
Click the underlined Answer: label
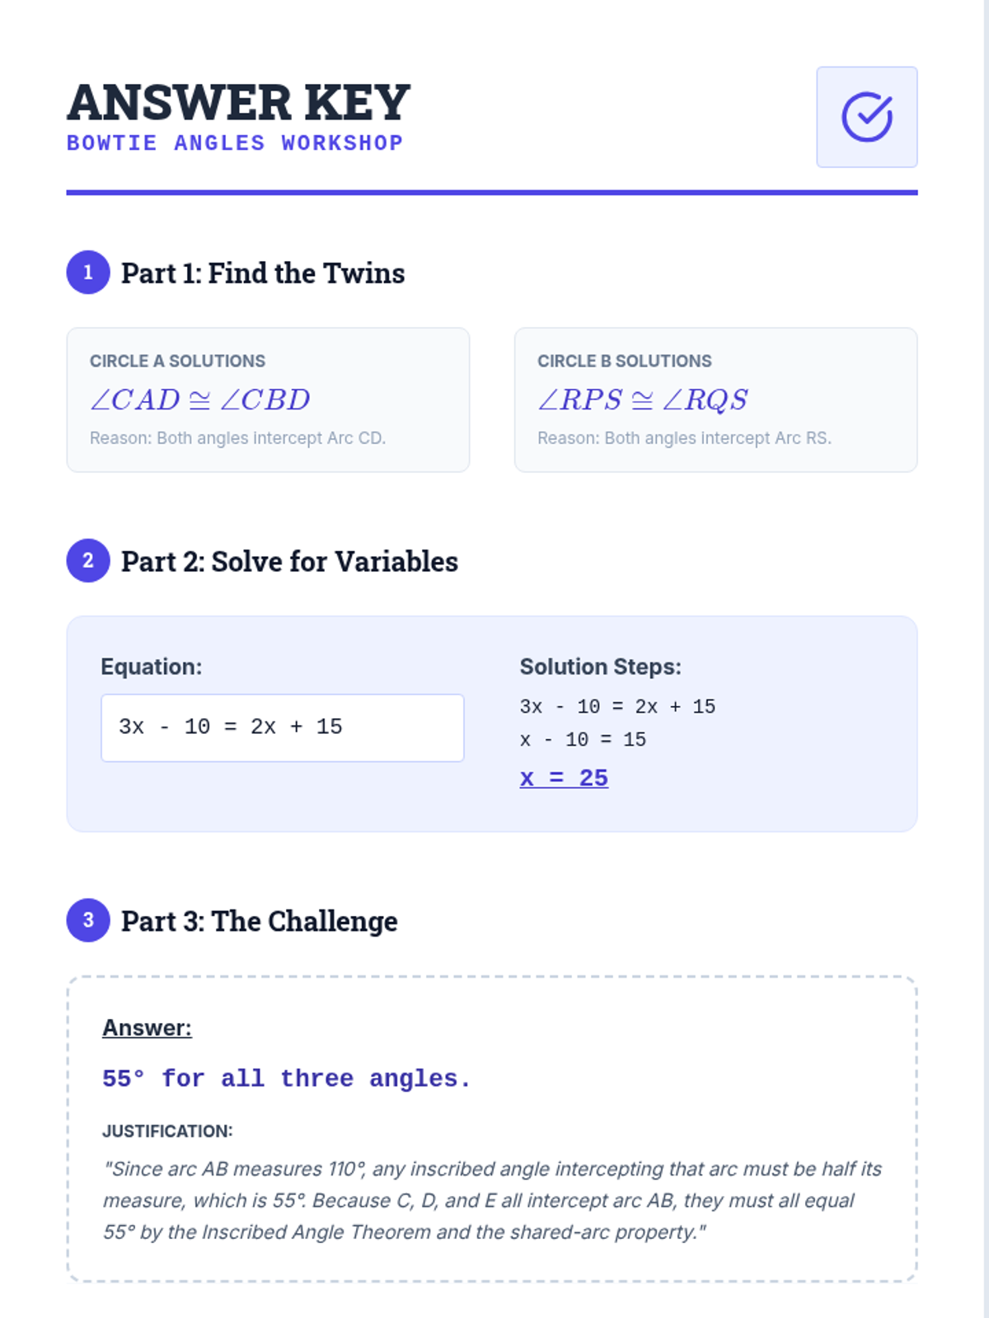[x=147, y=1028]
